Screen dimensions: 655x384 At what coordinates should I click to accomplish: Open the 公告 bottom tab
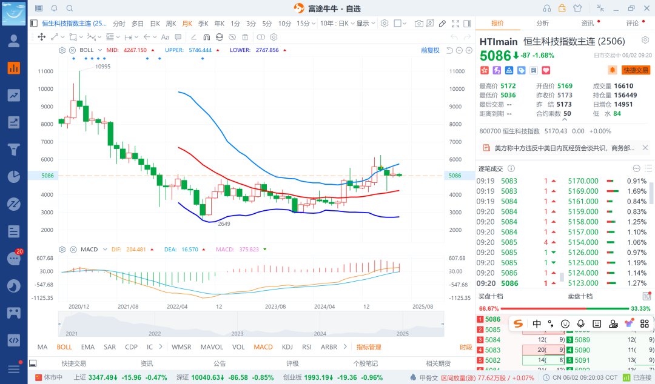coord(220,363)
